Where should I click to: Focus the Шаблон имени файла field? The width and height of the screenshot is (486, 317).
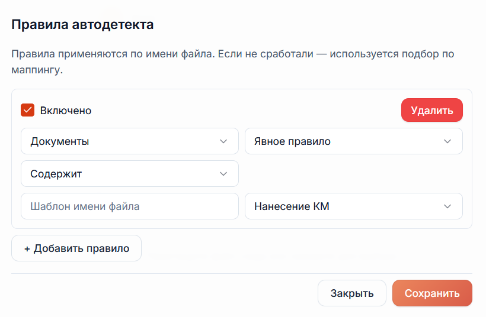tap(130, 206)
